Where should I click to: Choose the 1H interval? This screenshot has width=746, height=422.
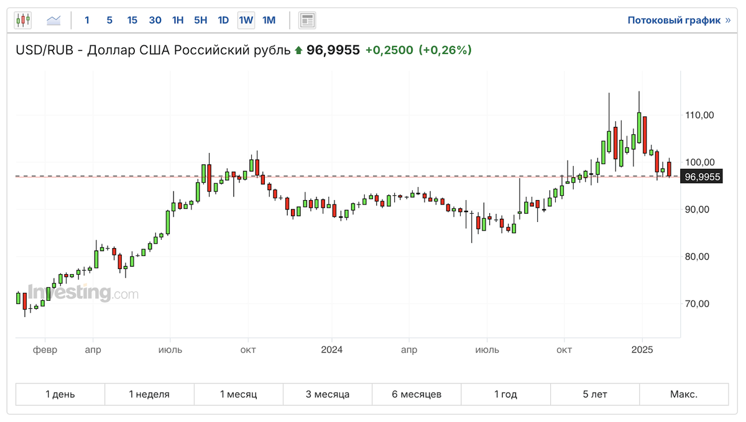coord(178,20)
